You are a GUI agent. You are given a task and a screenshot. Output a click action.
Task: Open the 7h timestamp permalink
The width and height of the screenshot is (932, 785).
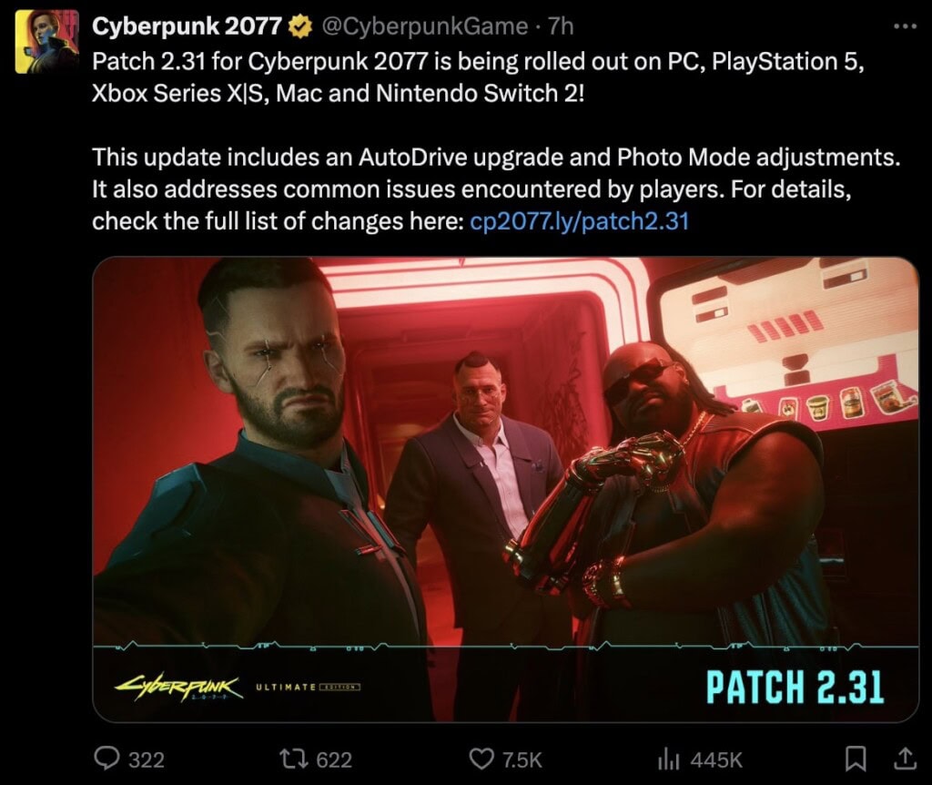[x=561, y=26]
